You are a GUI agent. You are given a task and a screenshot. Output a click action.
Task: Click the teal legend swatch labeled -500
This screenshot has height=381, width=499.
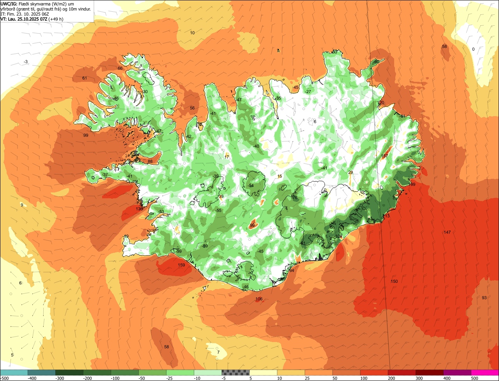14,372
